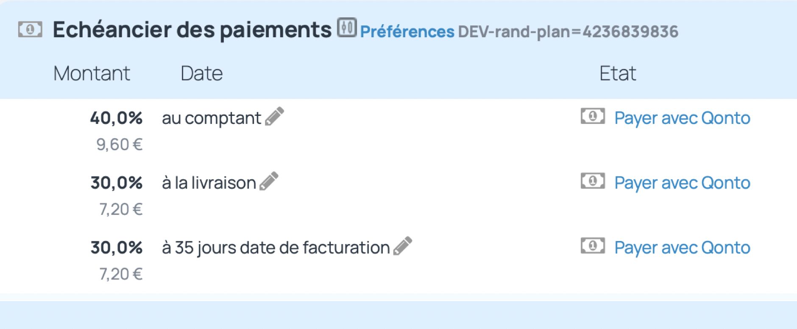Pay the 'à la livraison' installment with Qonto
The image size is (797, 329).
coord(682,183)
